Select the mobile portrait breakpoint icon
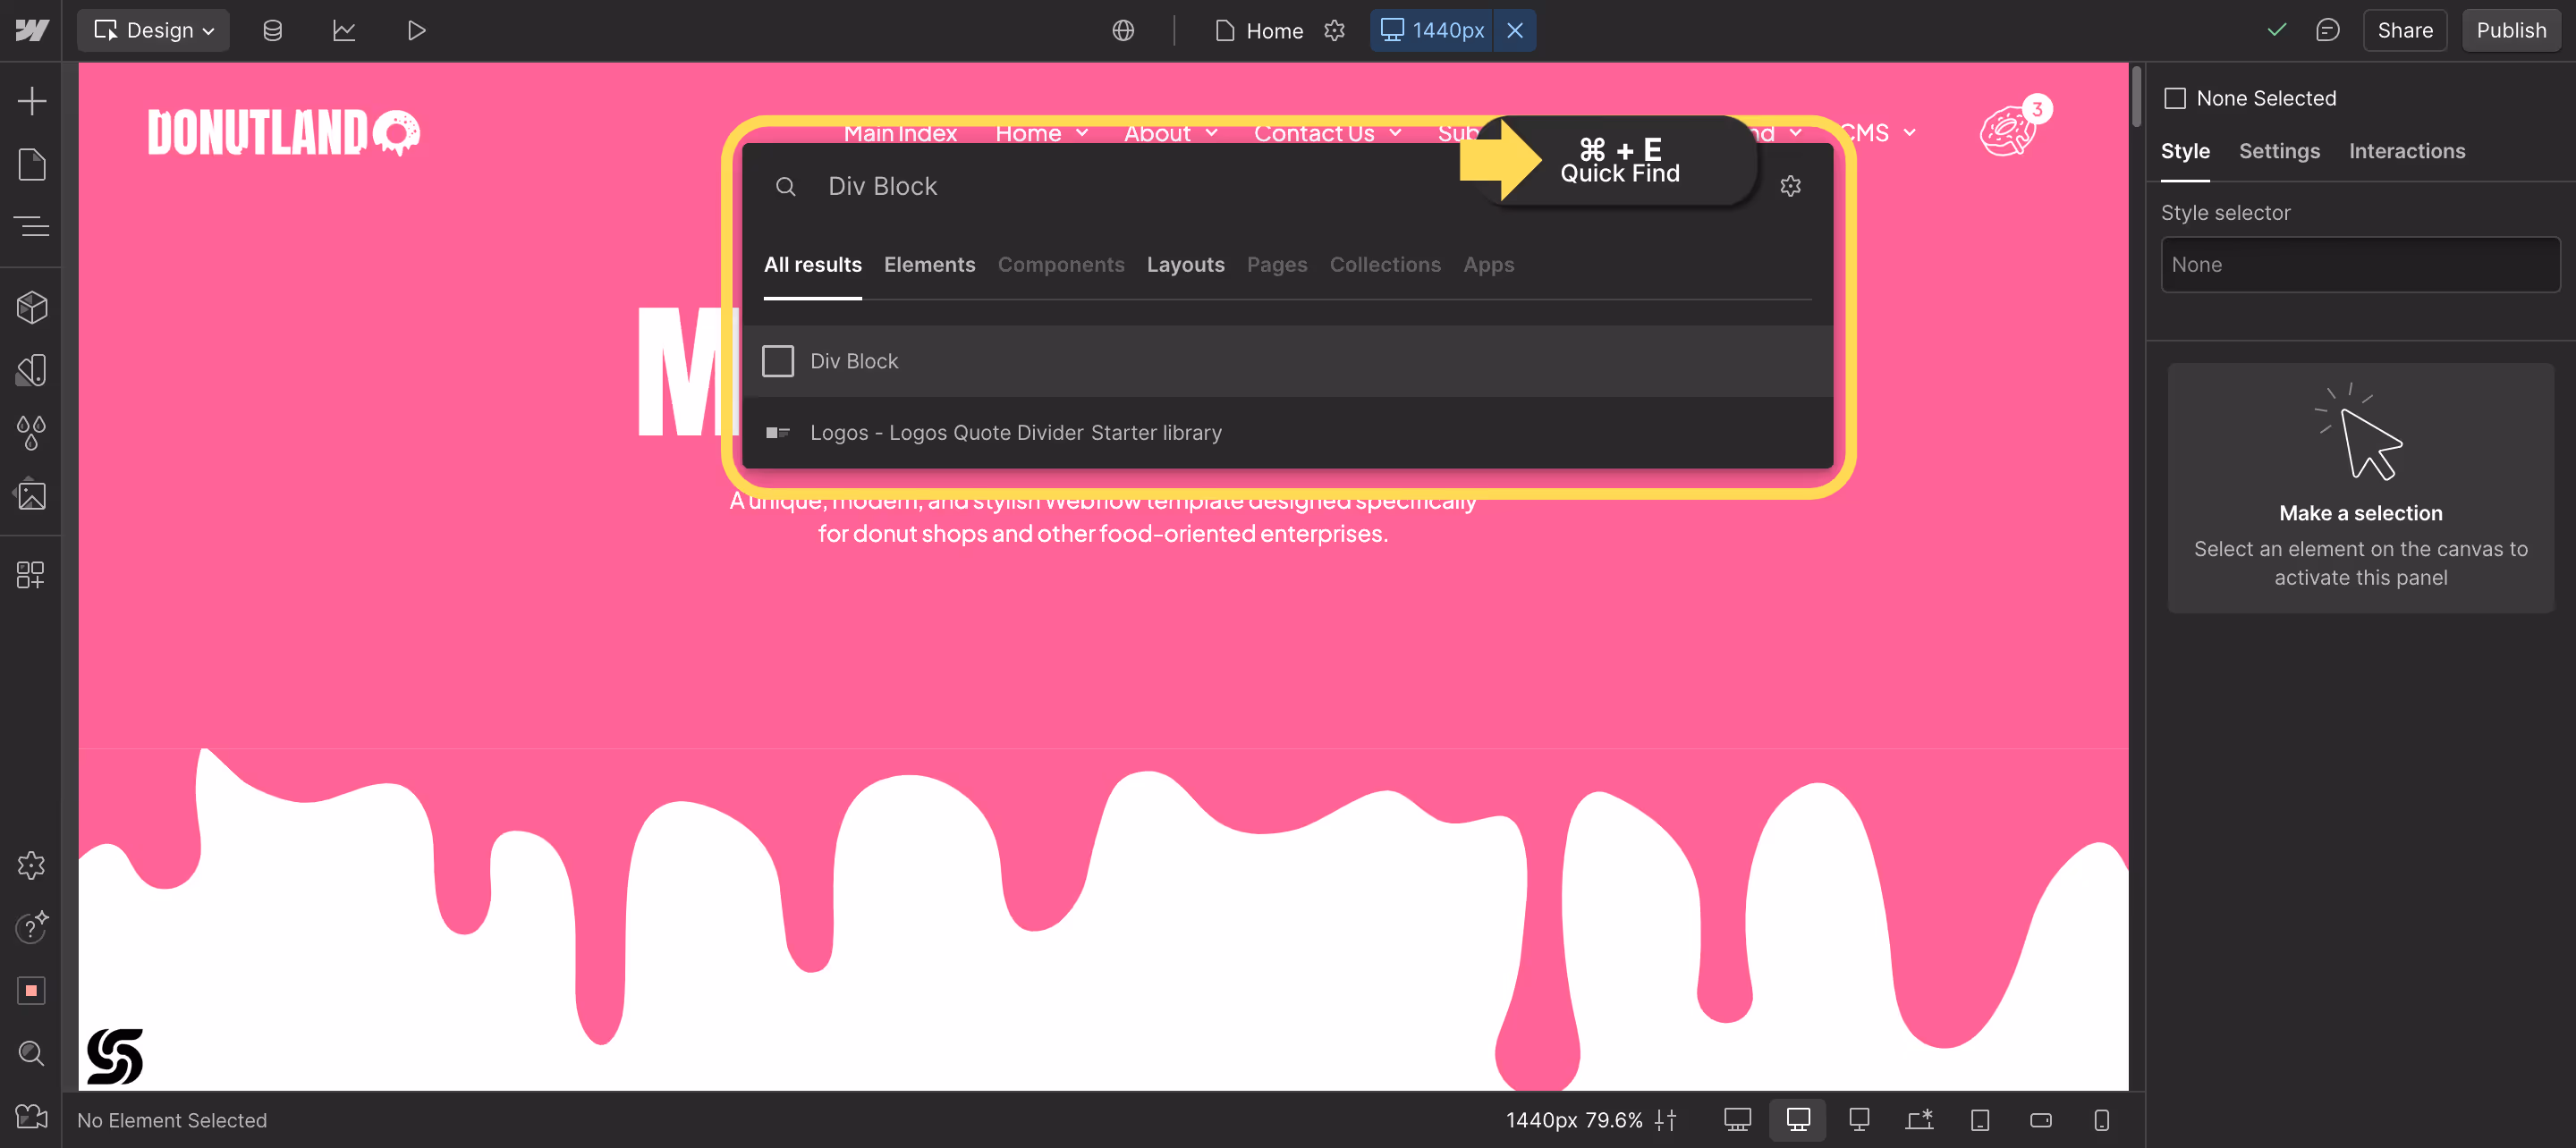Image resolution: width=2576 pixels, height=1148 pixels. 2102,1120
